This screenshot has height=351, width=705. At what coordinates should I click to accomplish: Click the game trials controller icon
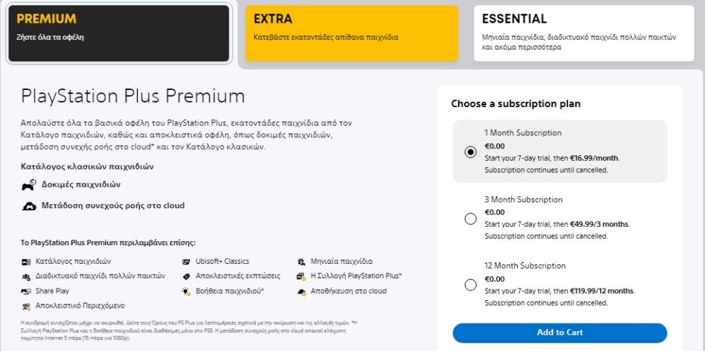tap(29, 185)
